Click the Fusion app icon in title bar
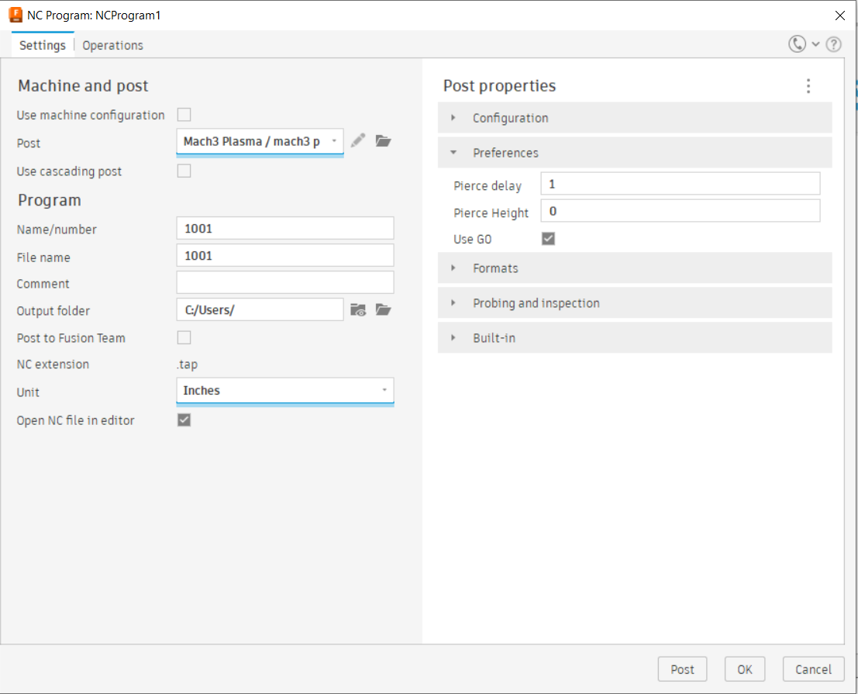Screen dimensions: 858x694 pos(16,15)
